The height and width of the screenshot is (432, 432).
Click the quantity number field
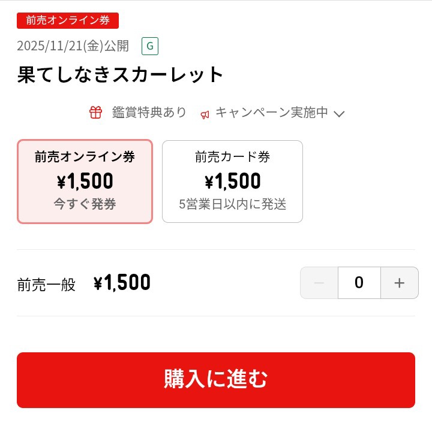click(x=359, y=283)
